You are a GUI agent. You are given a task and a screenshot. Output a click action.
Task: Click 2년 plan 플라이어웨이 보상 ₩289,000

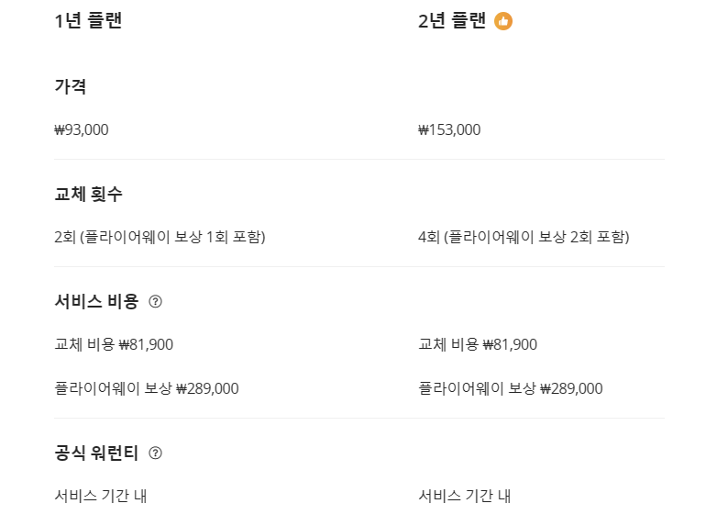coord(511,388)
